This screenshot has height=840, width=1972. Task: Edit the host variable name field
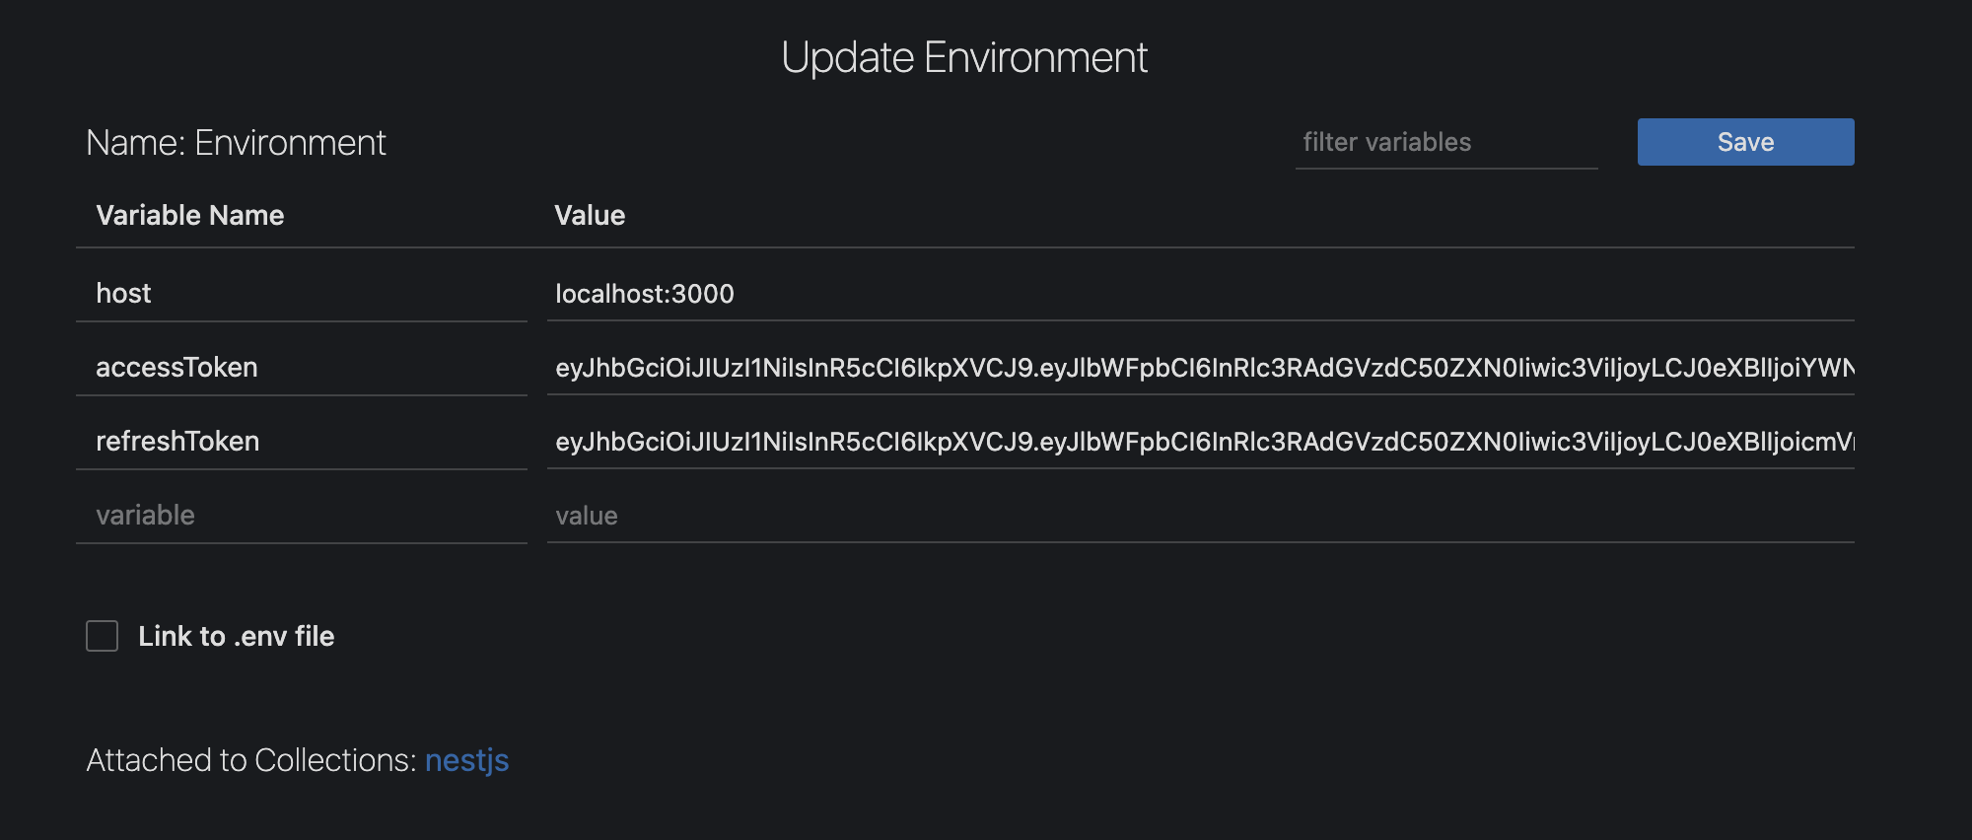(x=302, y=294)
